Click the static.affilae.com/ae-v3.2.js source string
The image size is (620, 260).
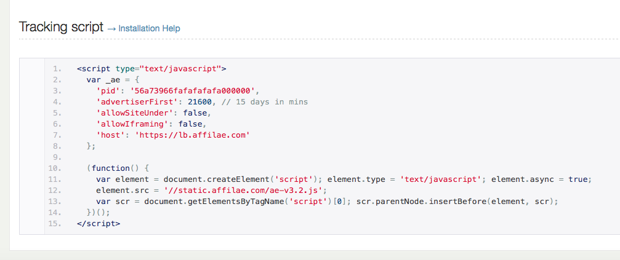pyautogui.click(x=246, y=191)
